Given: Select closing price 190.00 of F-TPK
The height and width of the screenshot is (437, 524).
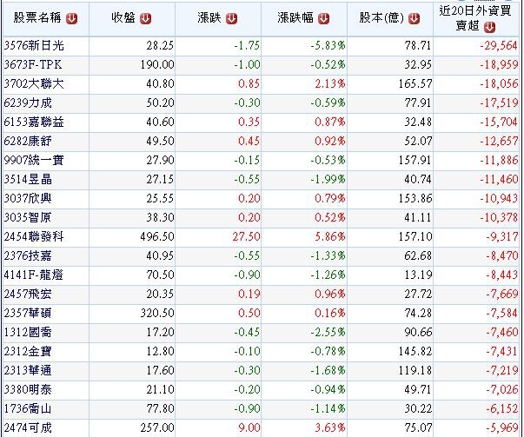Looking at the screenshot, I should [157, 64].
